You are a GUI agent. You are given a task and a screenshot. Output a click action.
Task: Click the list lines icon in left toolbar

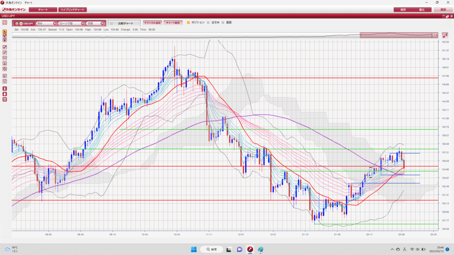[4, 81]
